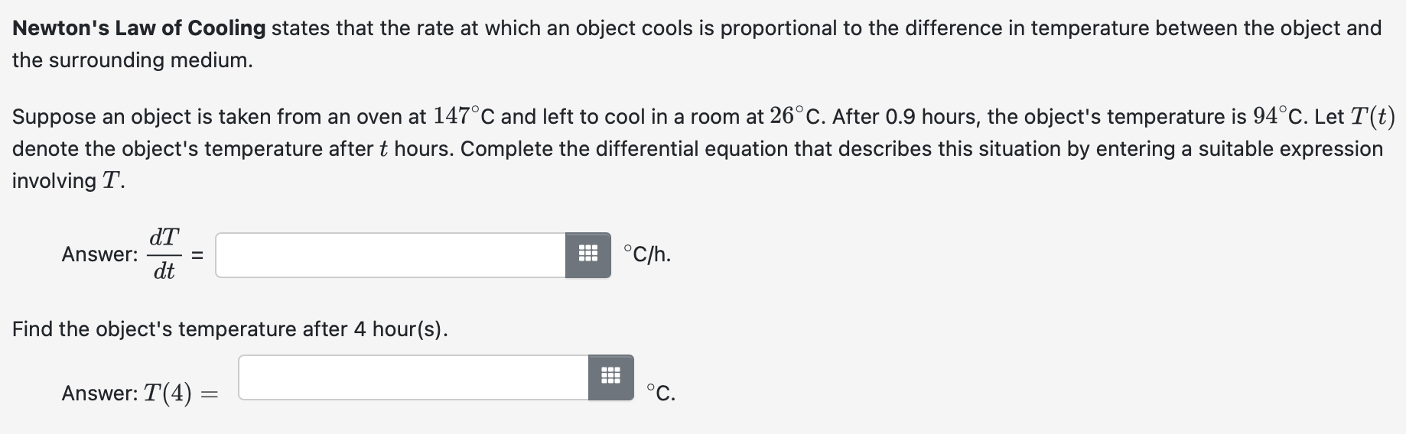
Task: Click "Find the object's temperature" sentence
Action: [x=229, y=329]
